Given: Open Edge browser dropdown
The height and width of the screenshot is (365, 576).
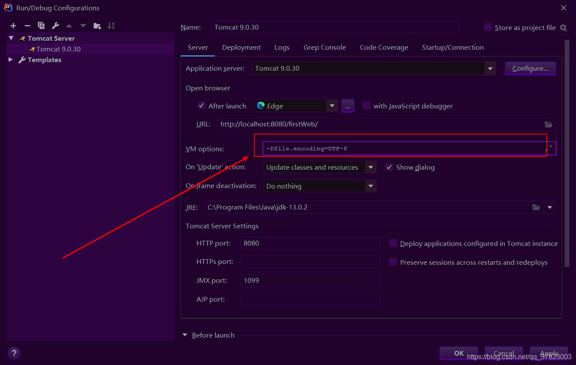Looking at the screenshot, I should (x=332, y=106).
